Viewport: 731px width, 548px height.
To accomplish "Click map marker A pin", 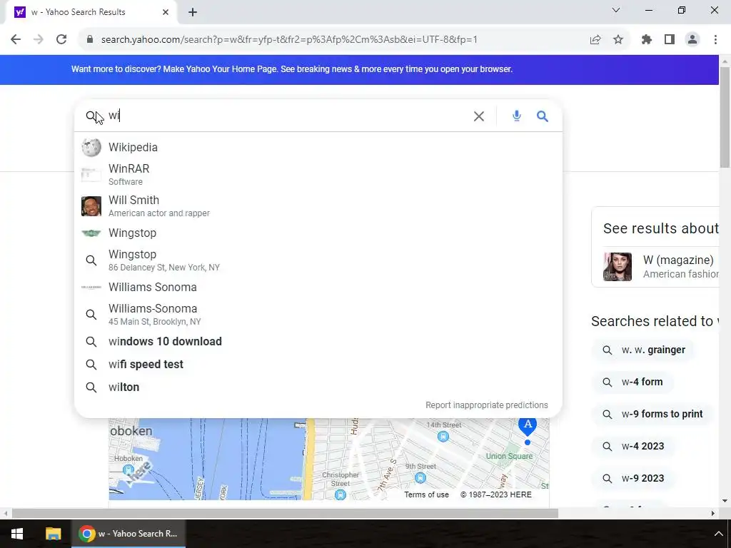I will pyautogui.click(x=528, y=426).
